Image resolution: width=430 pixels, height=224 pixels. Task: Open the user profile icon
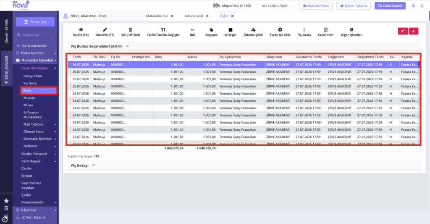pyautogui.click(x=422, y=5)
